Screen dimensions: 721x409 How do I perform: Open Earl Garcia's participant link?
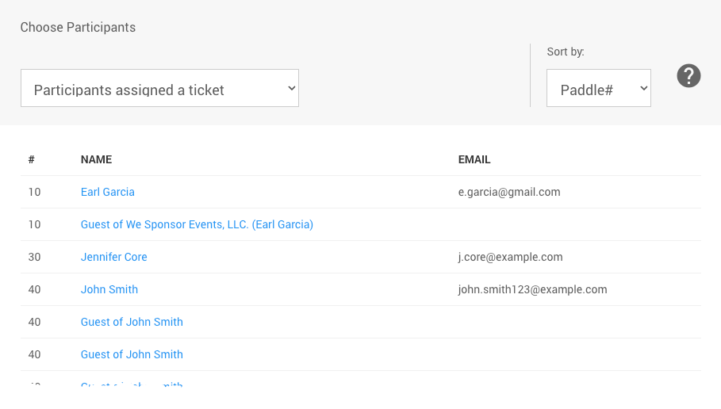click(x=108, y=192)
